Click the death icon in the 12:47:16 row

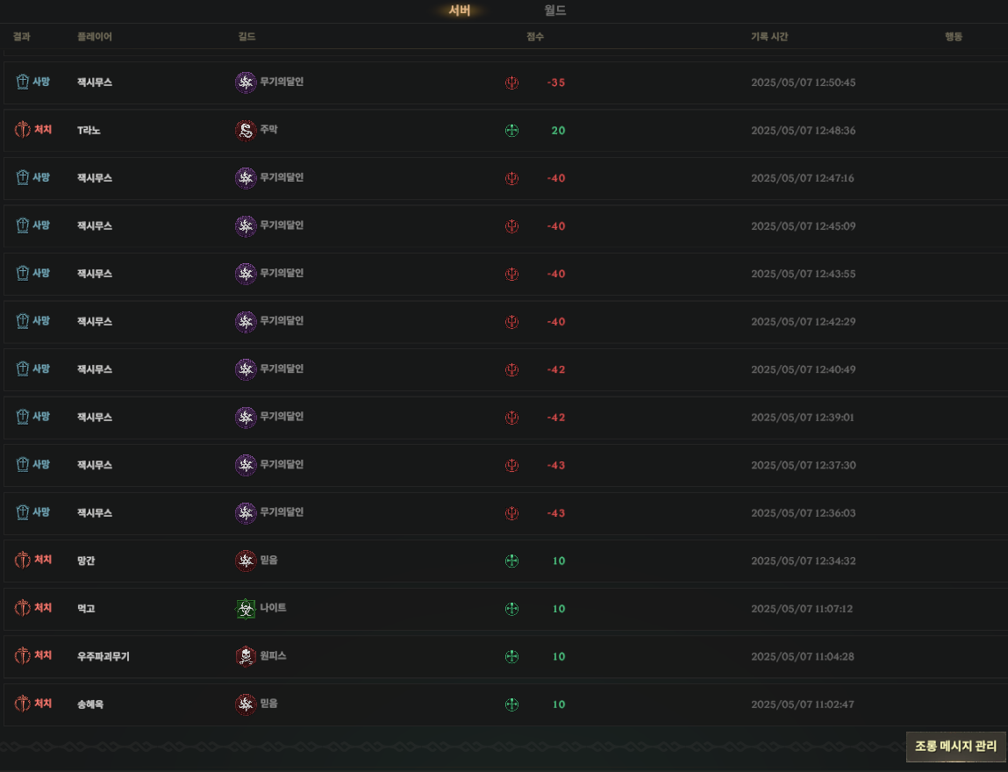pyautogui.click(x=23, y=177)
